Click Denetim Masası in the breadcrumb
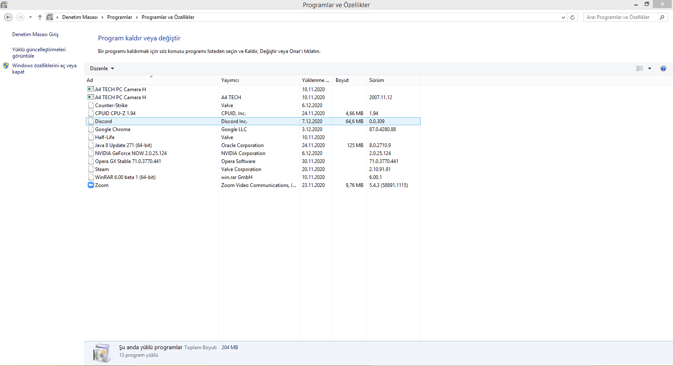The height and width of the screenshot is (366, 673). [x=80, y=17]
